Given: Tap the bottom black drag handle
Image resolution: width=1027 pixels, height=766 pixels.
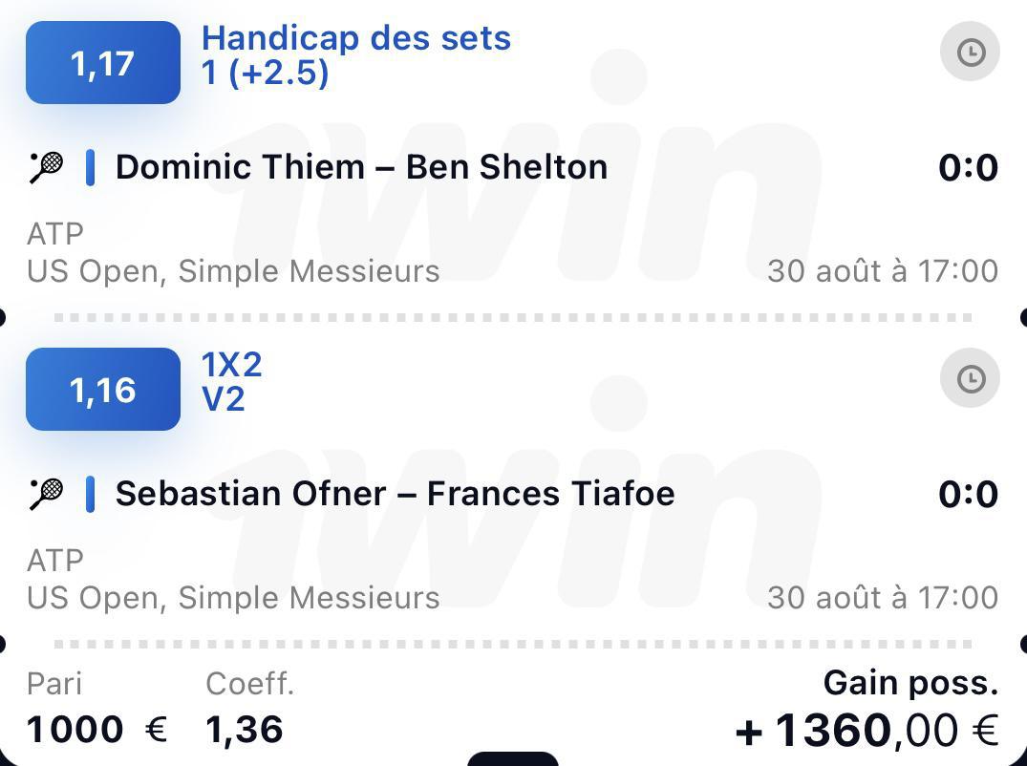Looking at the screenshot, I should pos(513,758).
